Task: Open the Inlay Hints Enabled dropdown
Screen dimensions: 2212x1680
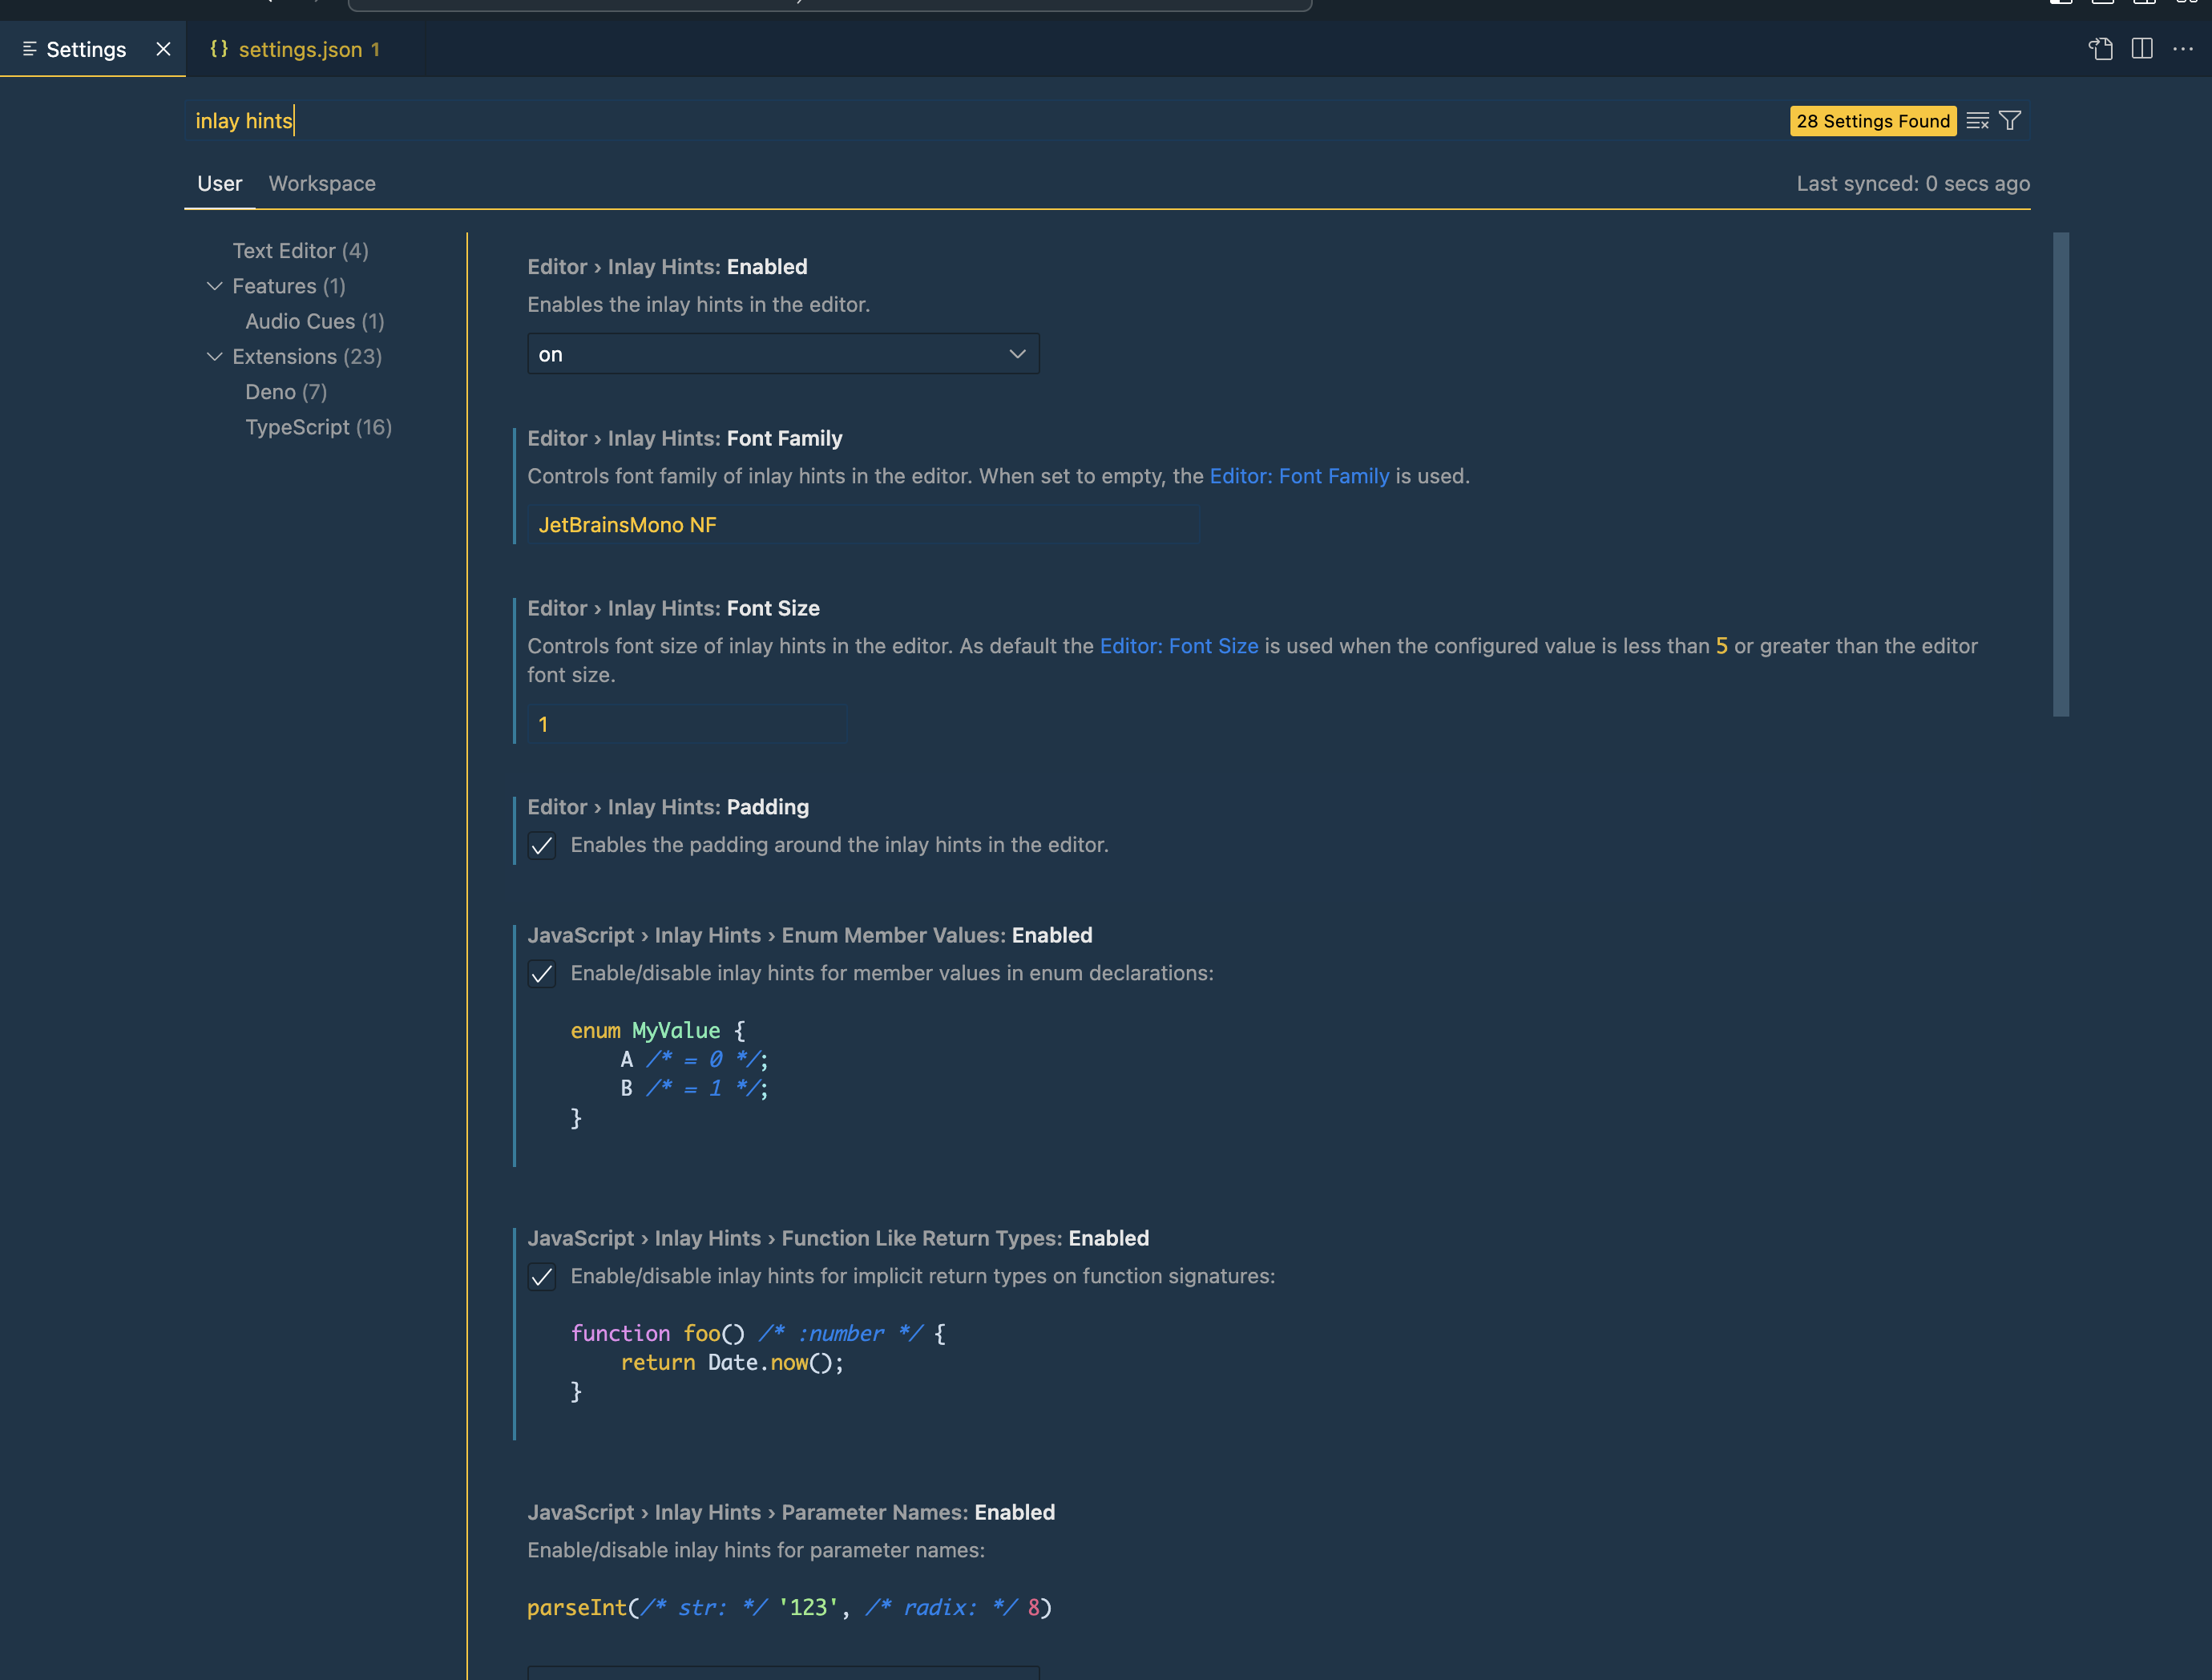Action: tap(783, 354)
